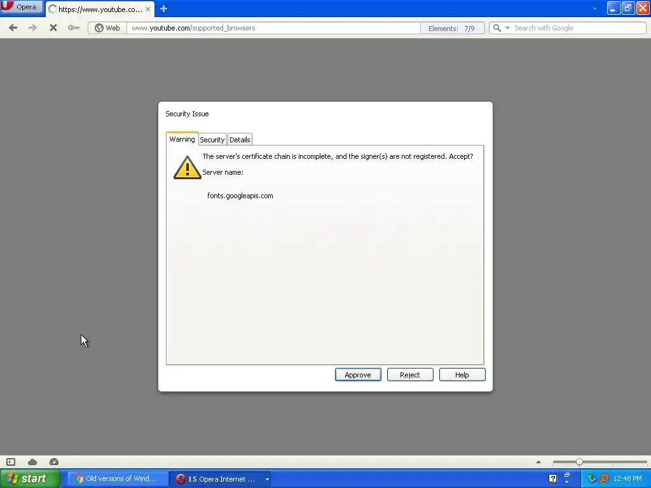Expand the Opera taskbar group dropdown
This screenshot has height=488, width=651.
click(267, 479)
